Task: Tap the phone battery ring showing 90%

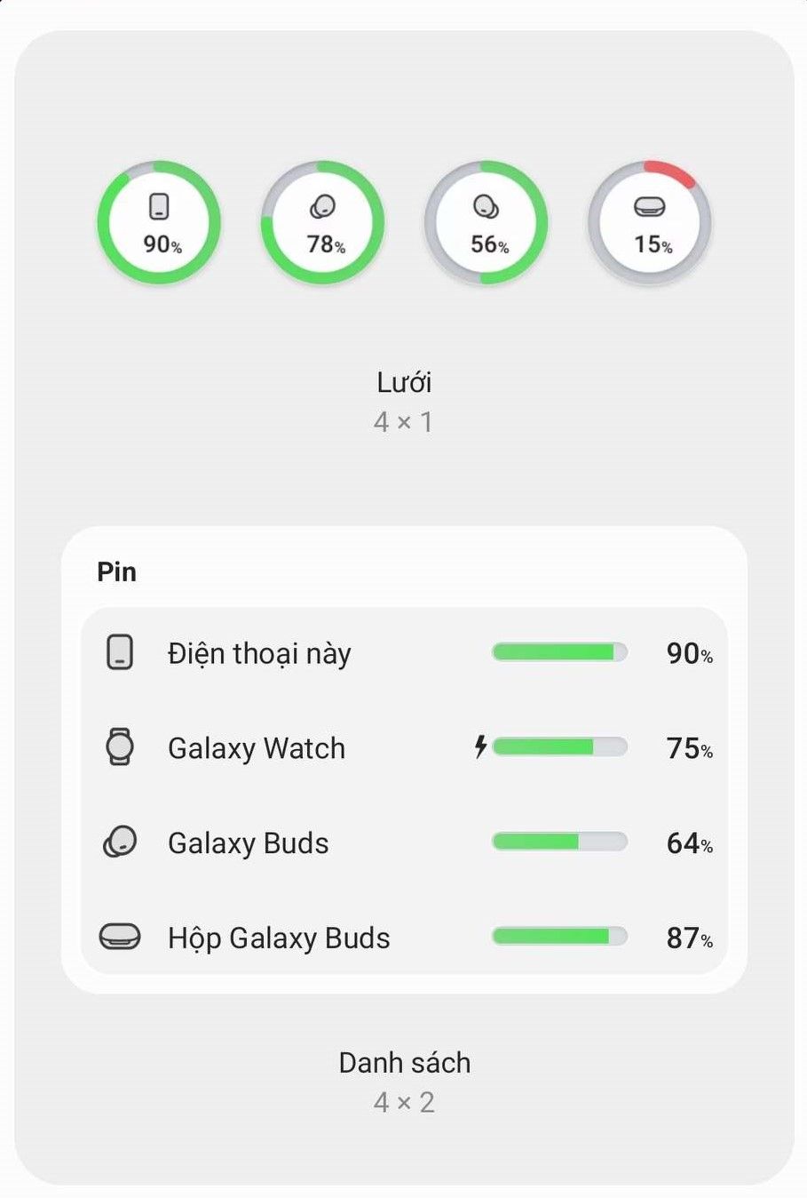Action: tap(159, 223)
